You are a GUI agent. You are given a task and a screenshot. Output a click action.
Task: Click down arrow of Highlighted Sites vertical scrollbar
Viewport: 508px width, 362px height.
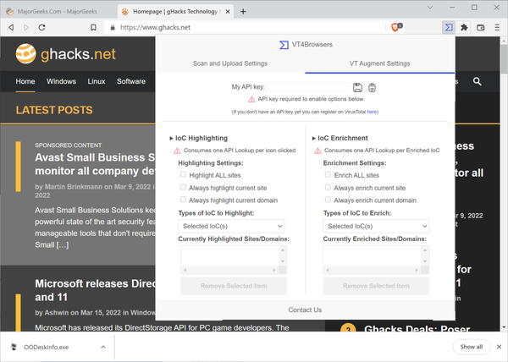tap(283, 261)
